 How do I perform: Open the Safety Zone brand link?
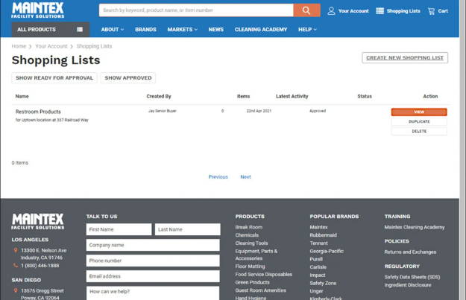point(323,283)
